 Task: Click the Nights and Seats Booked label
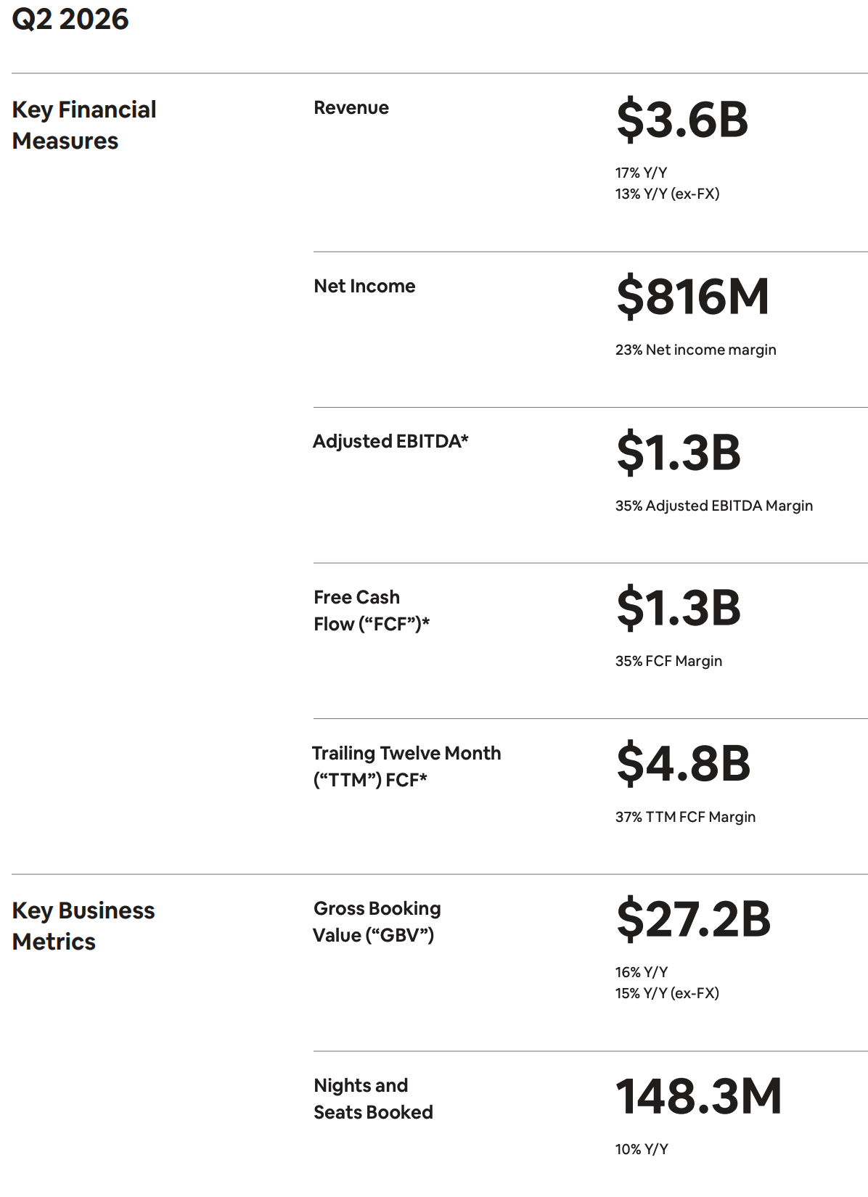(373, 1099)
